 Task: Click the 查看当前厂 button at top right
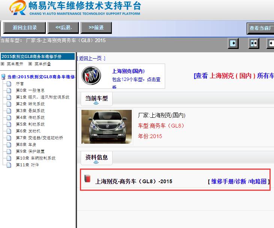[260, 28]
